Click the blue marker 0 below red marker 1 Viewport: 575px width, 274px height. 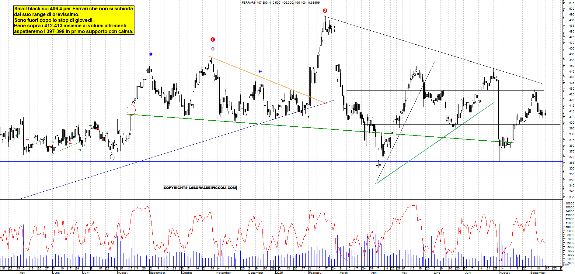pos(213,49)
